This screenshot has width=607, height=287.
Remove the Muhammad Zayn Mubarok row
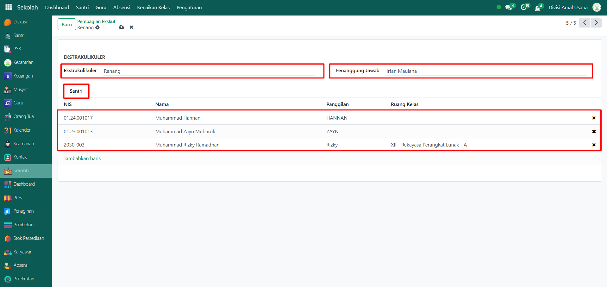tap(594, 132)
